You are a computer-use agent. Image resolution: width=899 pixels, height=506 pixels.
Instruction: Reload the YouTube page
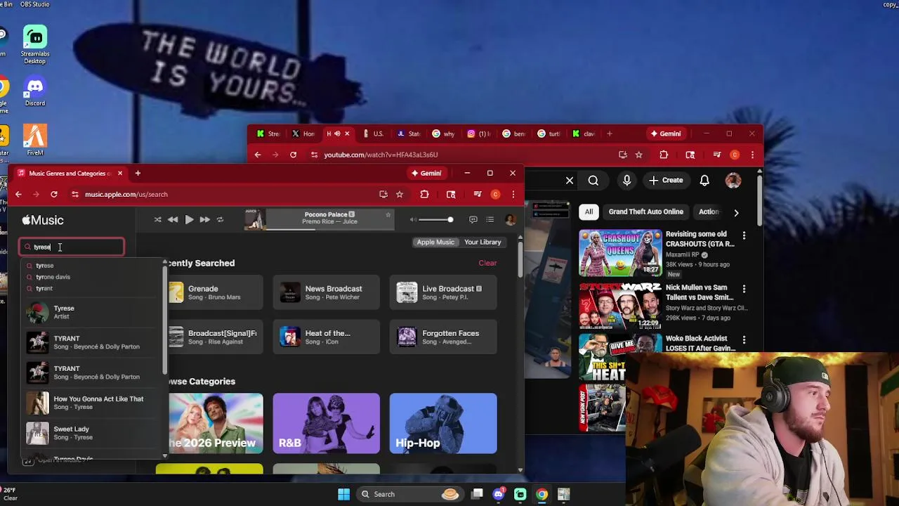point(293,155)
